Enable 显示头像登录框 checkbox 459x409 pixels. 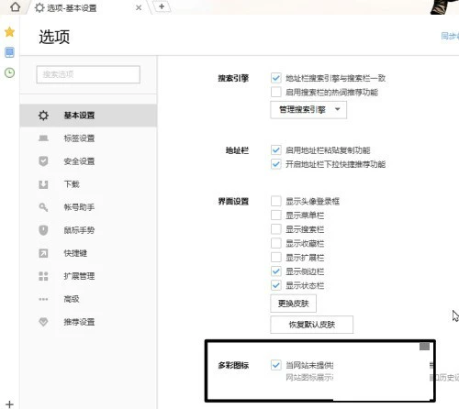(x=275, y=201)
